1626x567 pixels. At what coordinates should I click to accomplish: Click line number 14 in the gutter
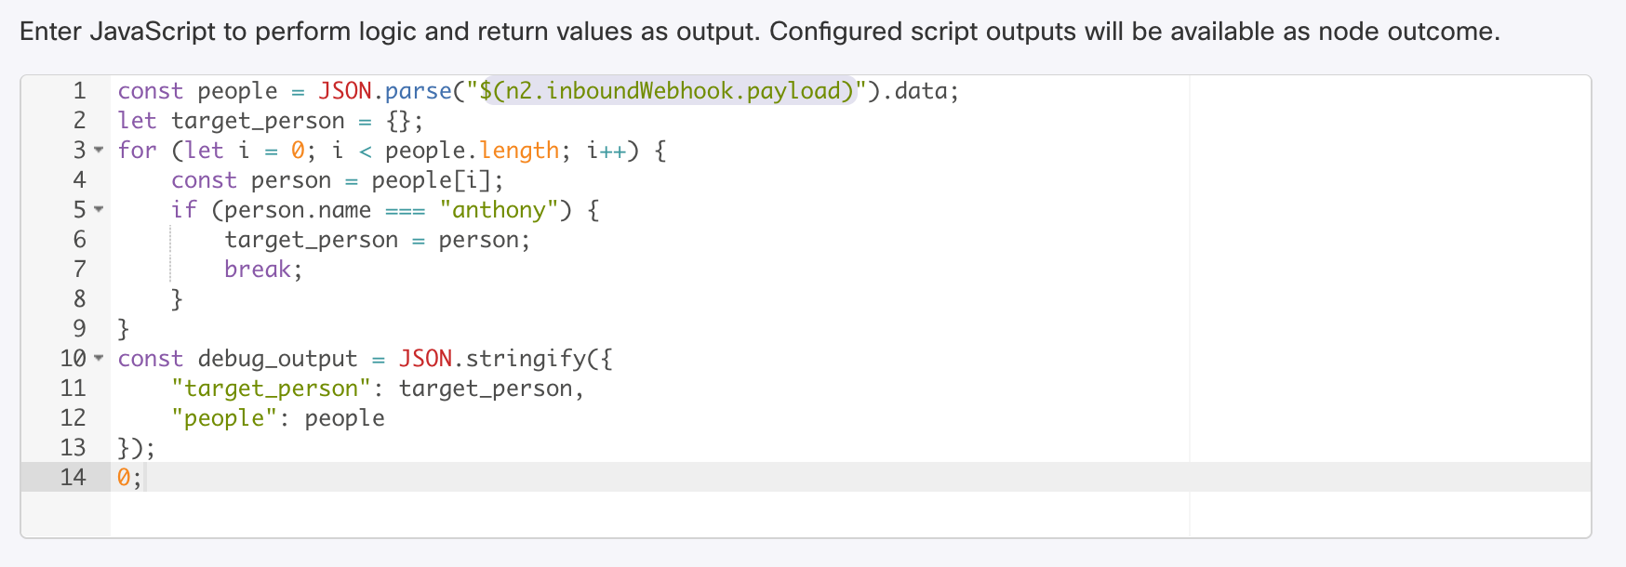[x=73, y=478]
